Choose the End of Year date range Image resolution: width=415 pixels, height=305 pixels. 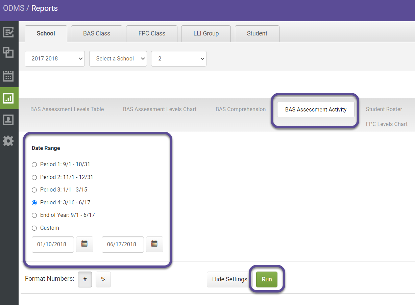pyautogui.click(x=34, y=215)
